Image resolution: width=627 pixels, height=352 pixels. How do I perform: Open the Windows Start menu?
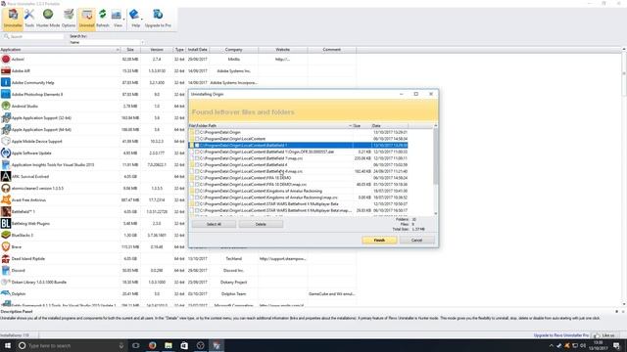(x=8, y=345)
